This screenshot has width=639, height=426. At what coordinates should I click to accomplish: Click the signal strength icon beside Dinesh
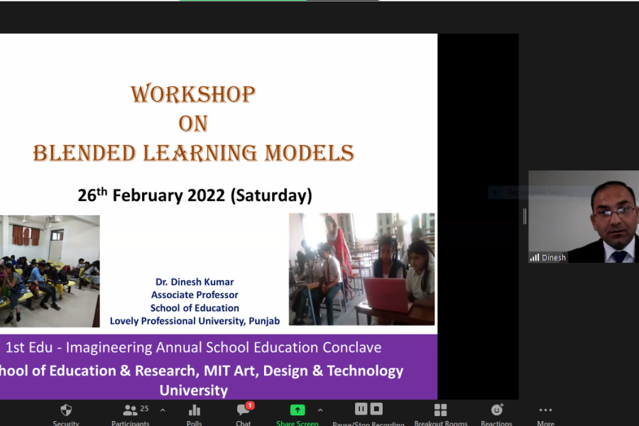point(534,257)
